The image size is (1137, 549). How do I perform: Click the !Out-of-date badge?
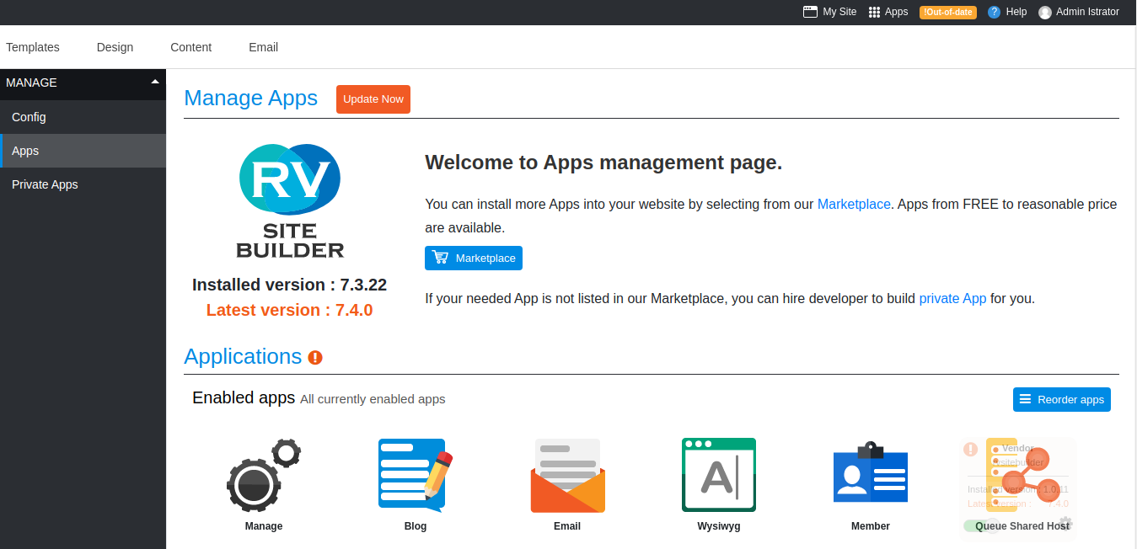pos(948,12)
